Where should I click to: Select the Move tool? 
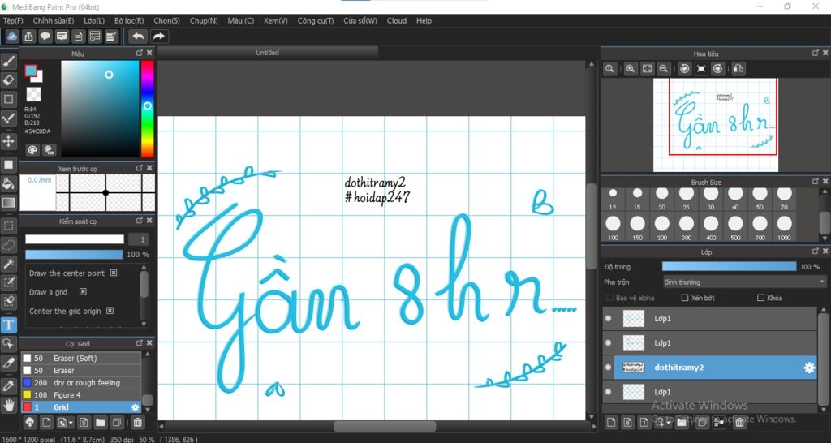click(x=8, y=141)
